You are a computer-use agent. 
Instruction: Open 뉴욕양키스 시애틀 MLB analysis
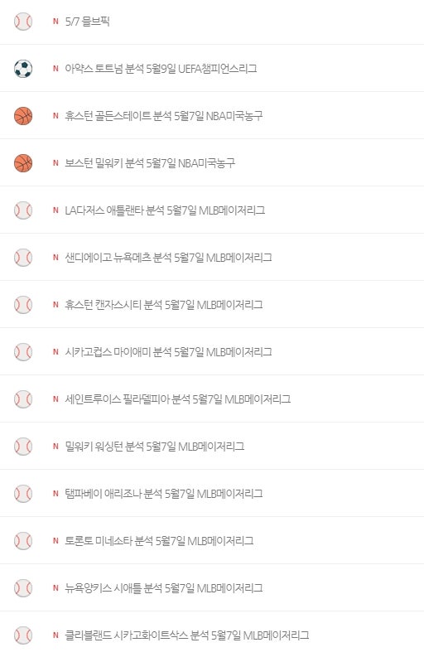[163, 588]
